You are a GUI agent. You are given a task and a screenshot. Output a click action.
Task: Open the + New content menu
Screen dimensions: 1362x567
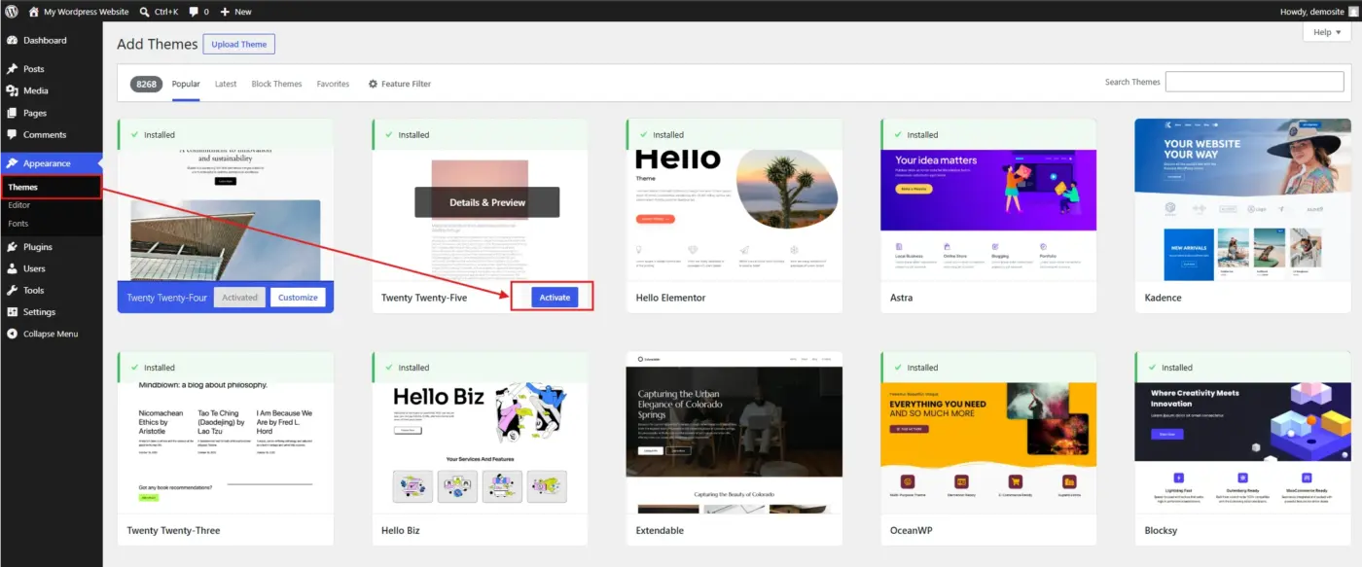235,12
